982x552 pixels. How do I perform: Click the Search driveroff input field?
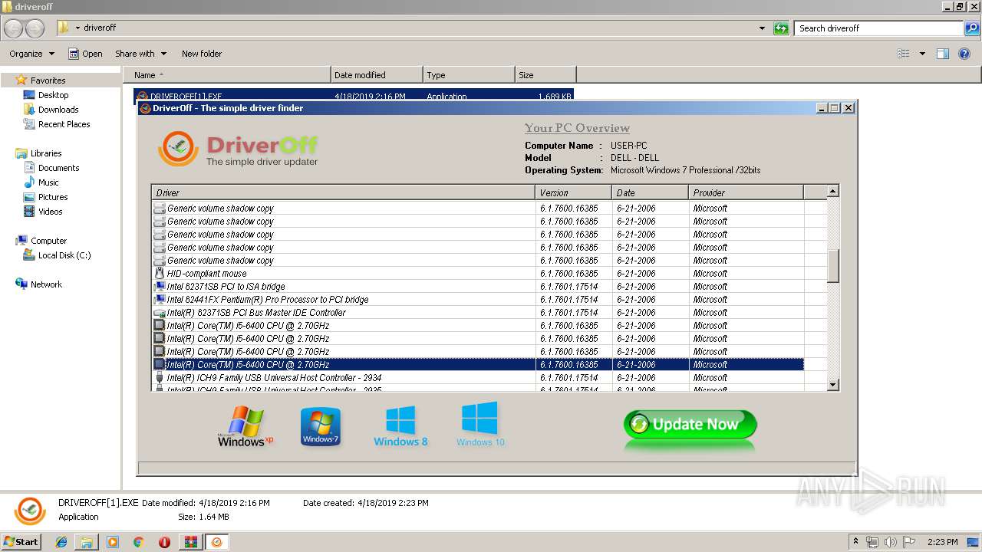[x=878, y=28]
